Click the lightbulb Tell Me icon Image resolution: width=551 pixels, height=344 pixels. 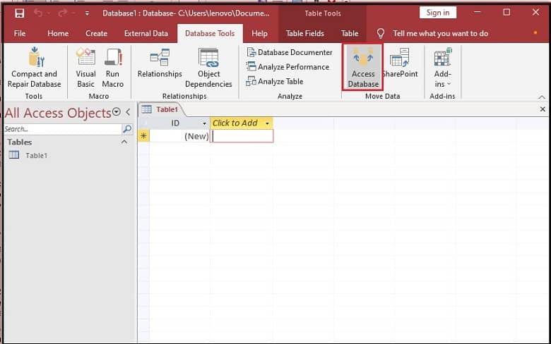pos(381,33)
